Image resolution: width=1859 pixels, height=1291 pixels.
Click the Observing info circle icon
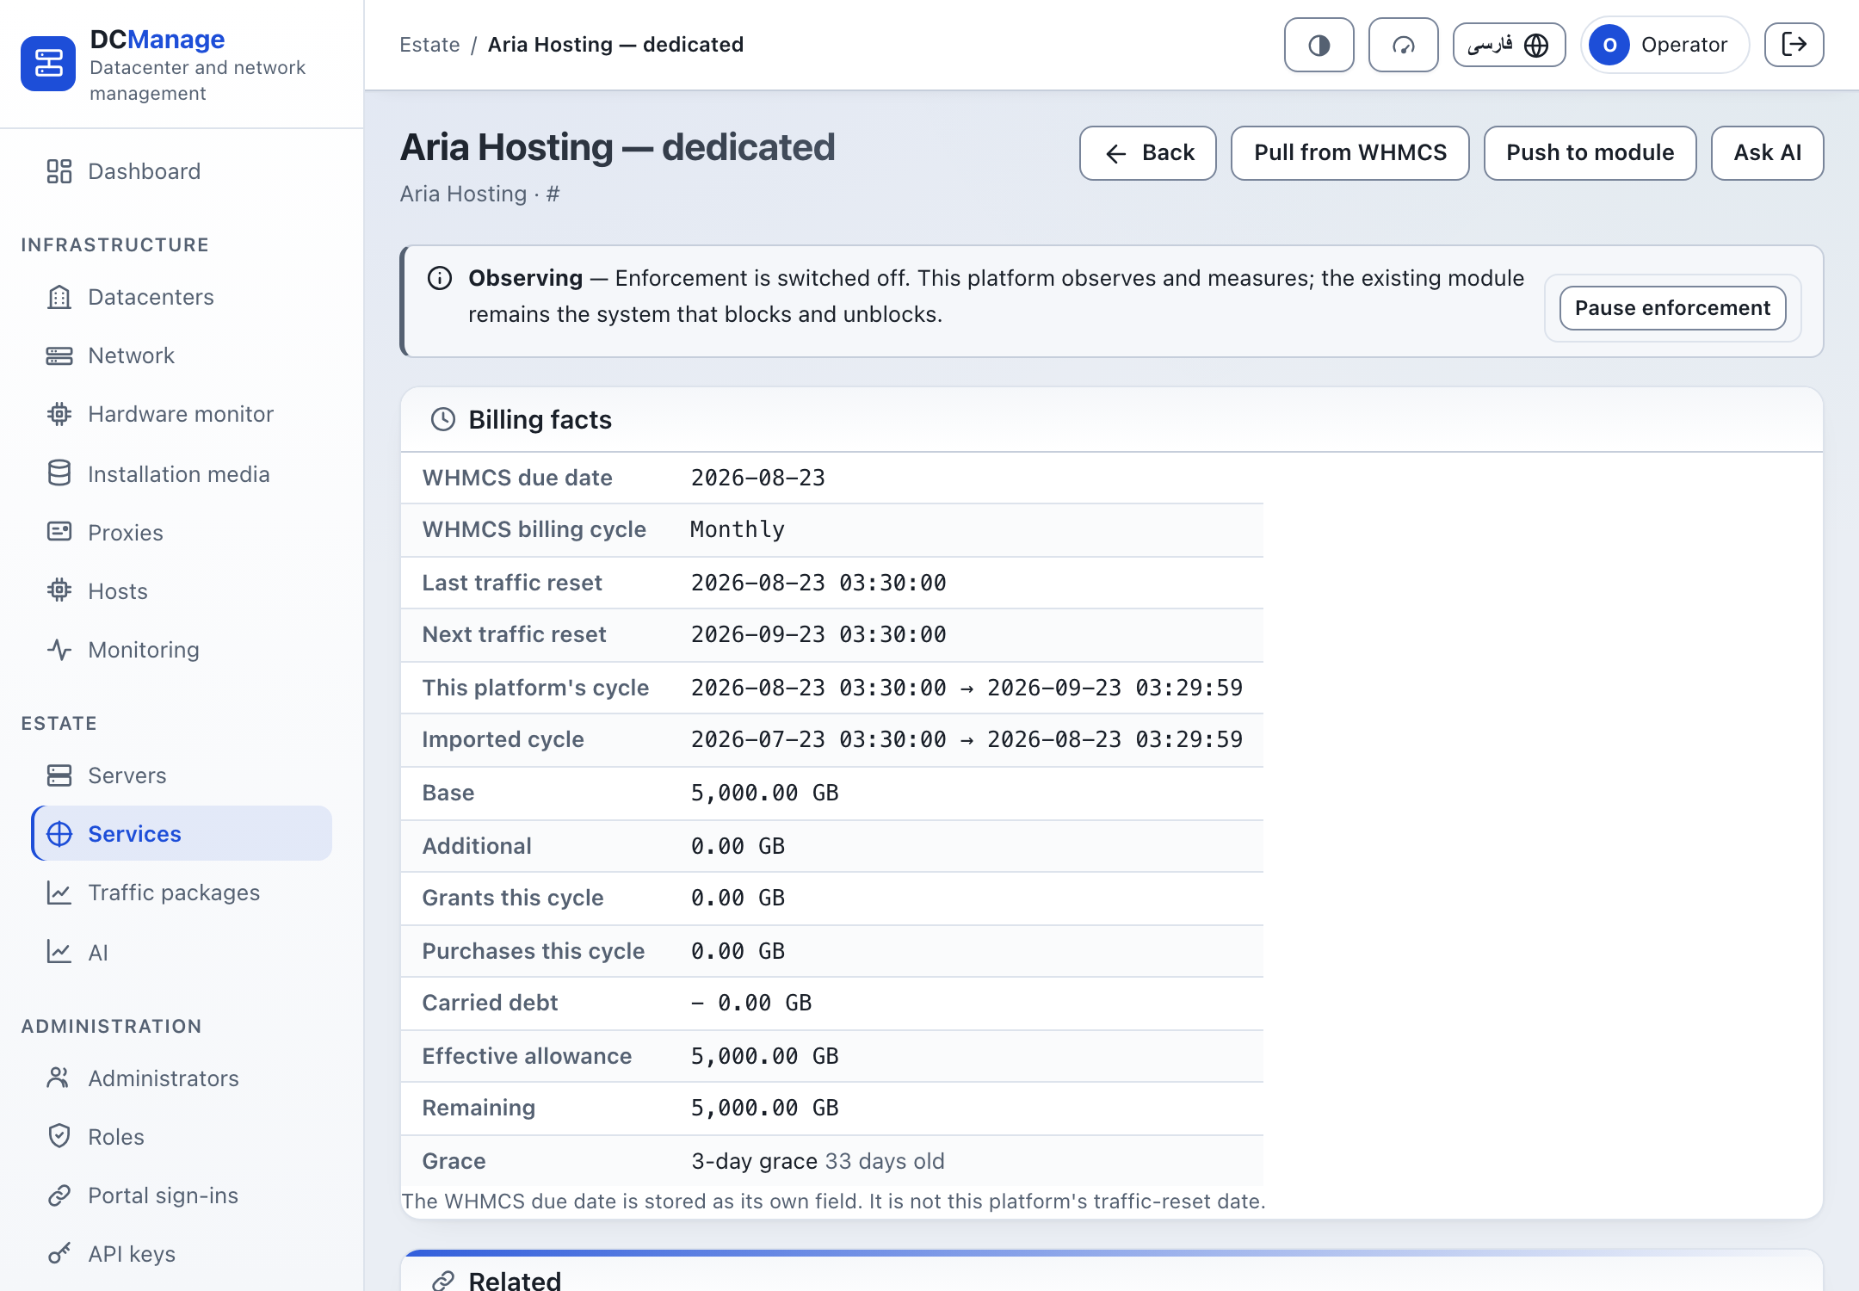click(440, 278)
